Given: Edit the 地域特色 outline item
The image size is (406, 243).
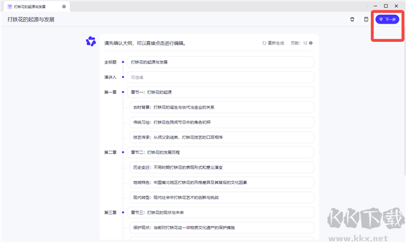Looking at the screenshot, I should point(222,182).
